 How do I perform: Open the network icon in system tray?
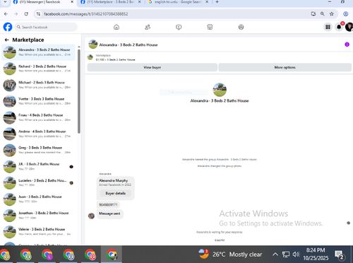tap(286, 255)
